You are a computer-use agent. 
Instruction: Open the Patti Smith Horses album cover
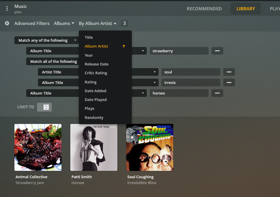[x=94, y=147]
